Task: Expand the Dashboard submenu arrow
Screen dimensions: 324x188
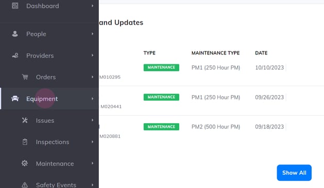Action: (x=92, y=6)
